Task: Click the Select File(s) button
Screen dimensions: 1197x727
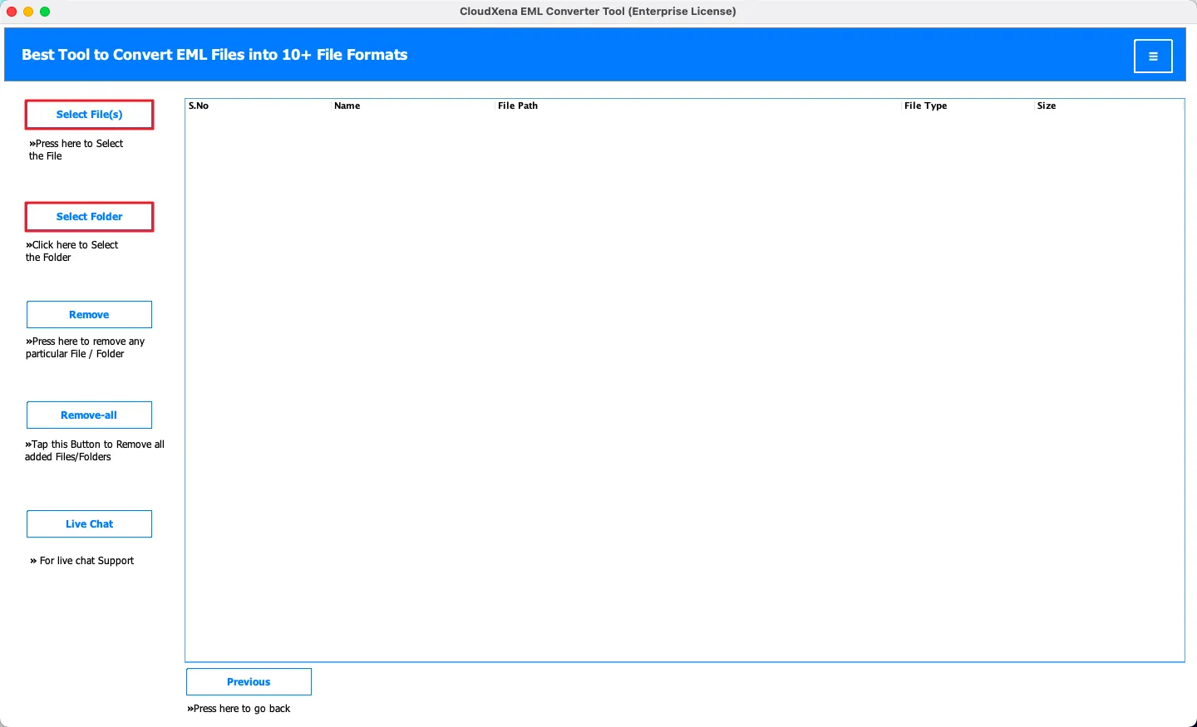Action: click(90, 115)
